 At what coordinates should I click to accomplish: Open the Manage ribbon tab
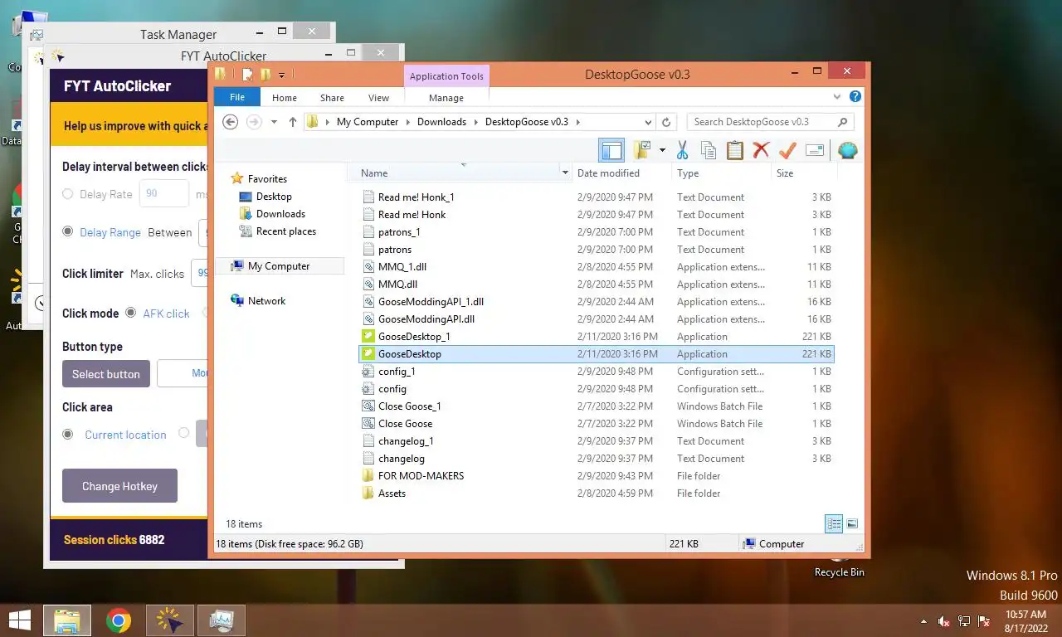click(x=446, y=98)
